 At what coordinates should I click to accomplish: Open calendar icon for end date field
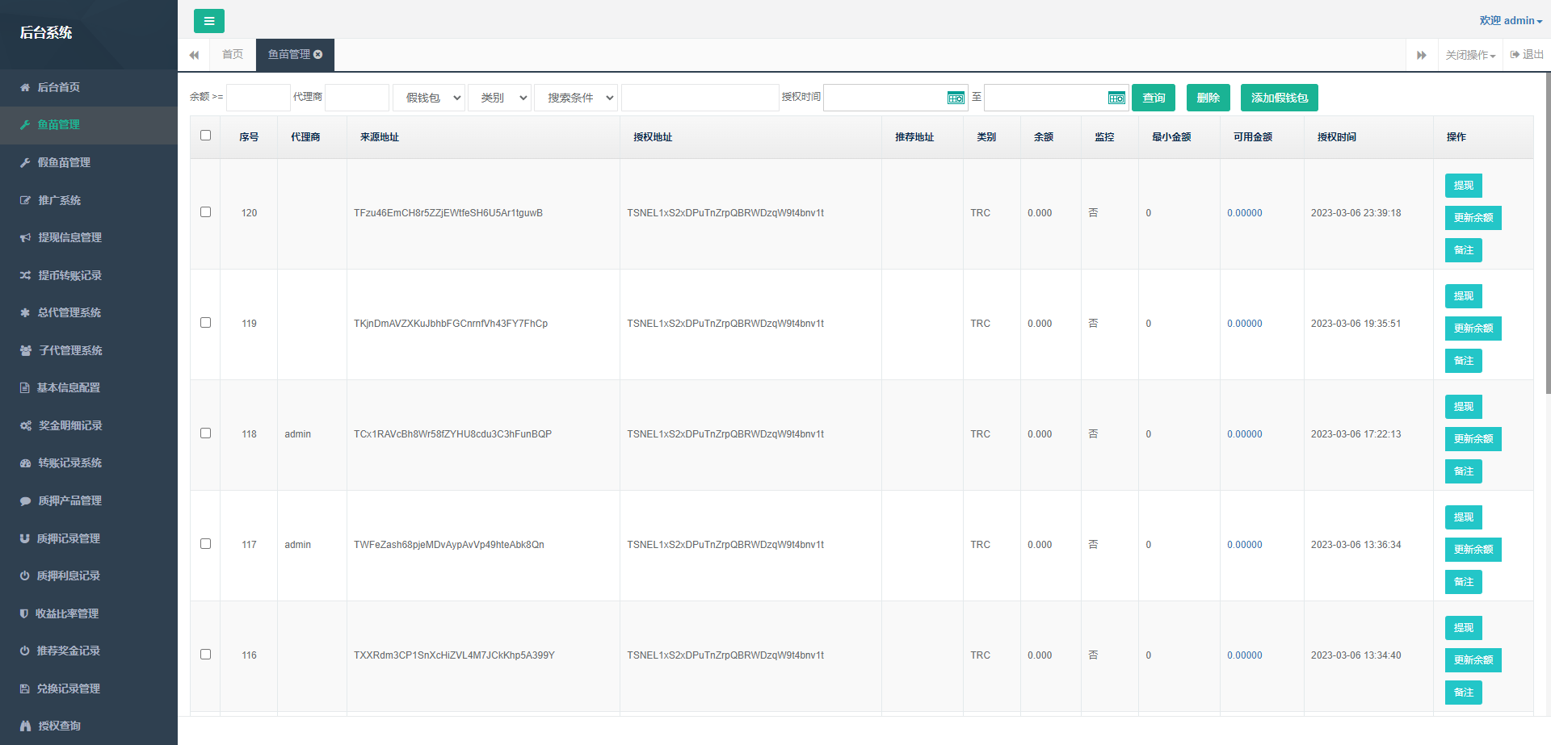point(1116,98)
